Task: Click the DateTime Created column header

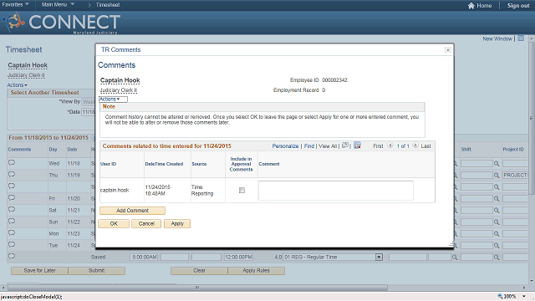Action: point(164,164)
